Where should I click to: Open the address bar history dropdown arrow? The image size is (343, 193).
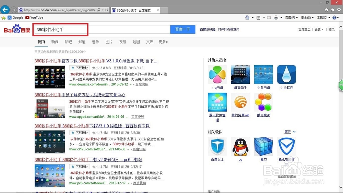click(x=103, y=10)
